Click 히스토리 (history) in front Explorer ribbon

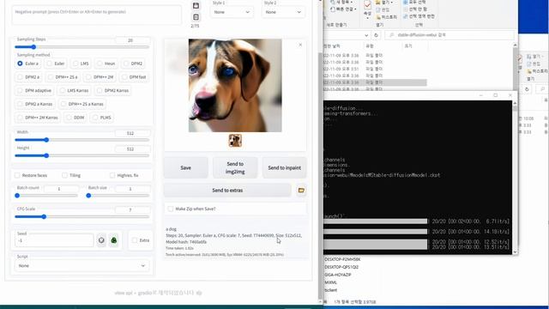pos(386,17)
